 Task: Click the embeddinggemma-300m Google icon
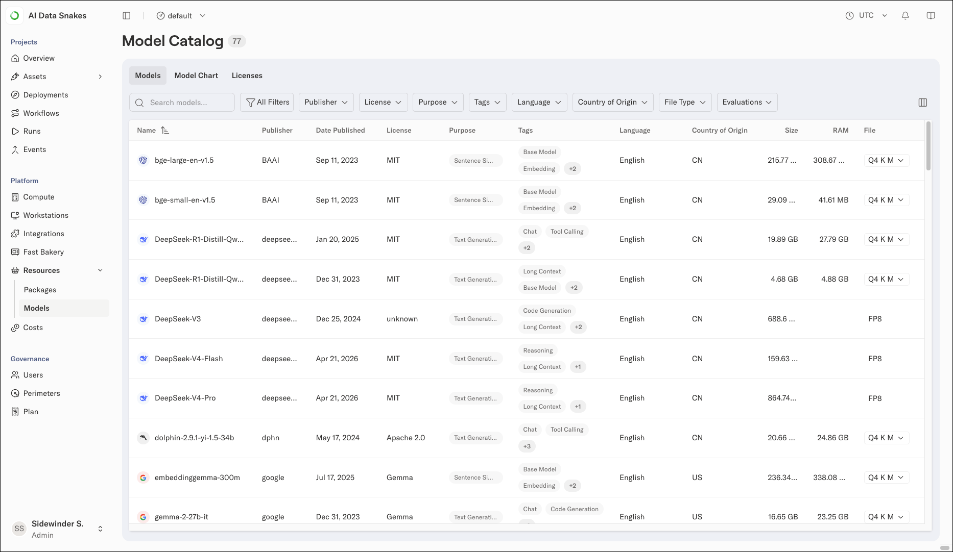(x=144, y=478)
